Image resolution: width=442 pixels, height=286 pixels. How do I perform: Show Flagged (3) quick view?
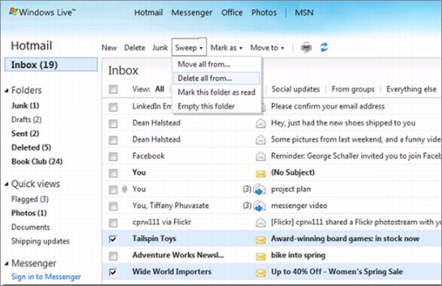pos(30,199)
